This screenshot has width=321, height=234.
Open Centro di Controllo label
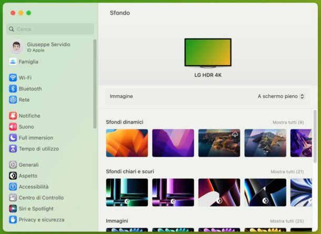pyautogui.click(x=41, y=198)
